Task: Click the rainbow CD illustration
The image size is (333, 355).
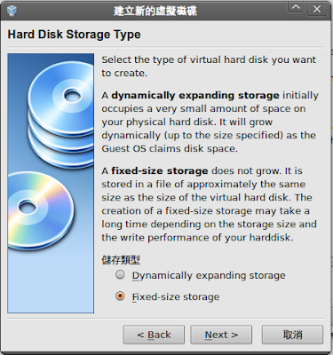Action: coord(40,210)
